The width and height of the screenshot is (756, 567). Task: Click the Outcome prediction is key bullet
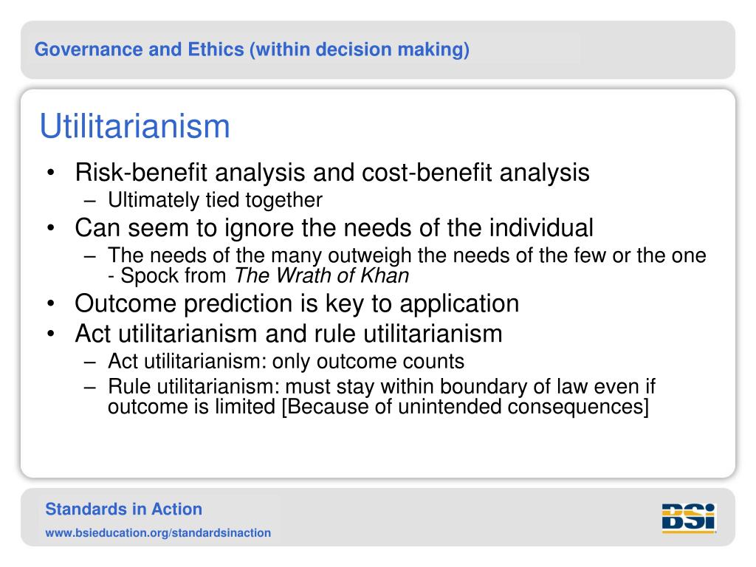click(x=297, y=303)
